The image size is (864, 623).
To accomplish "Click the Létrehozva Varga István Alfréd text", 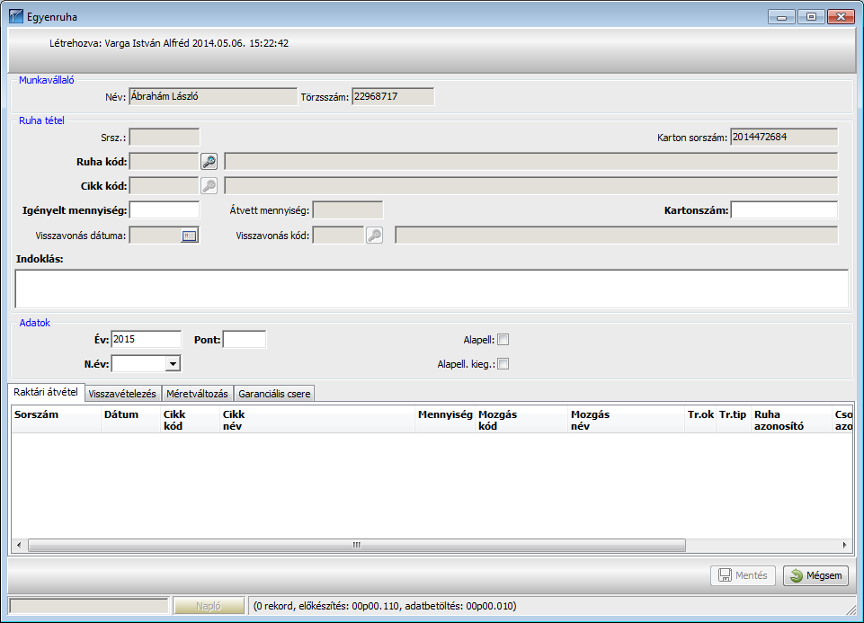I will (169, 43).
